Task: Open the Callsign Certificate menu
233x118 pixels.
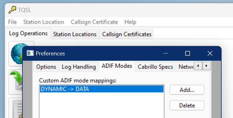Action: [94, 22]
